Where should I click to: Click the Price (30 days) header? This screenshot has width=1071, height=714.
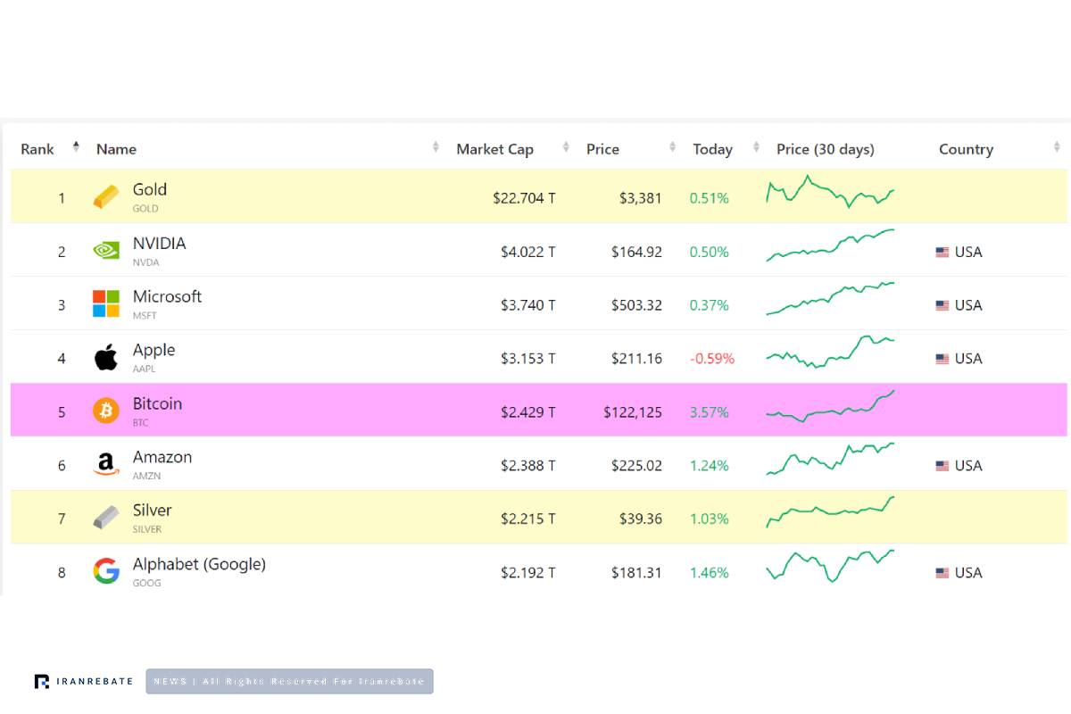(x=826, y=149)
